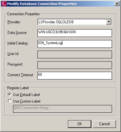Confirm changes with the OK button
This screenshot has width=121, height=132.
coord(80,124)
